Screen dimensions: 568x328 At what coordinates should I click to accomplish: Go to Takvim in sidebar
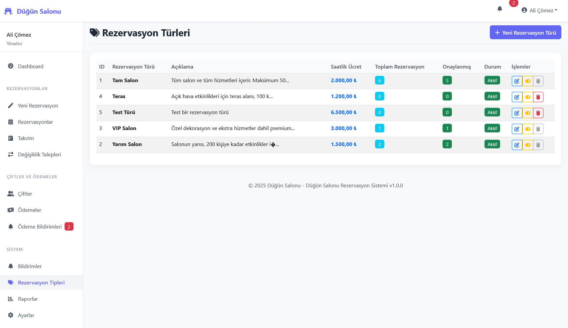pos(26,138)
